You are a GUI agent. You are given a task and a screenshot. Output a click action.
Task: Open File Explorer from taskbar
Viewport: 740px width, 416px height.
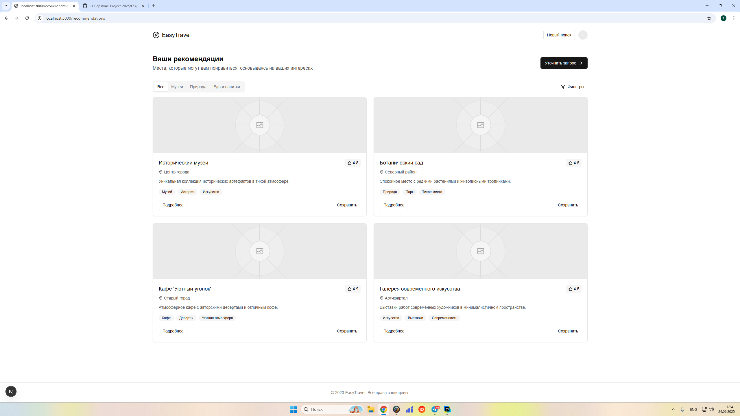click(371, 409)
